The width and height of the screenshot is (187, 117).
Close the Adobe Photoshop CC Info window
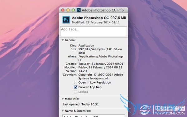pyautogui.click(x=63, y=10)
